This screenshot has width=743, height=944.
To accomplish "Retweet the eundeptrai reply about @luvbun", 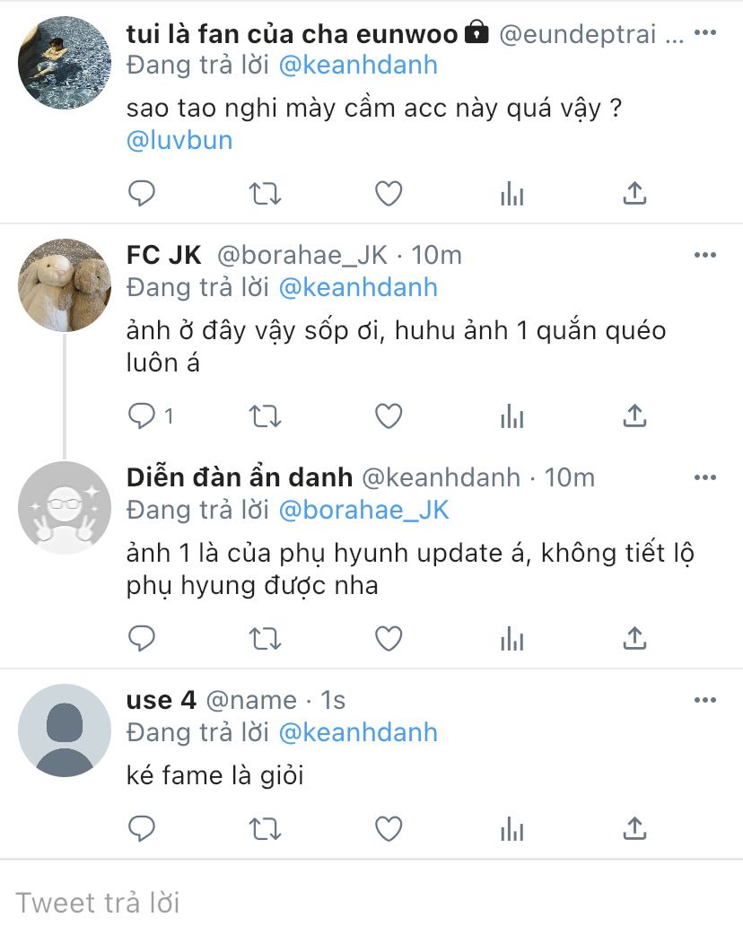I will click(x=265, y=194).
